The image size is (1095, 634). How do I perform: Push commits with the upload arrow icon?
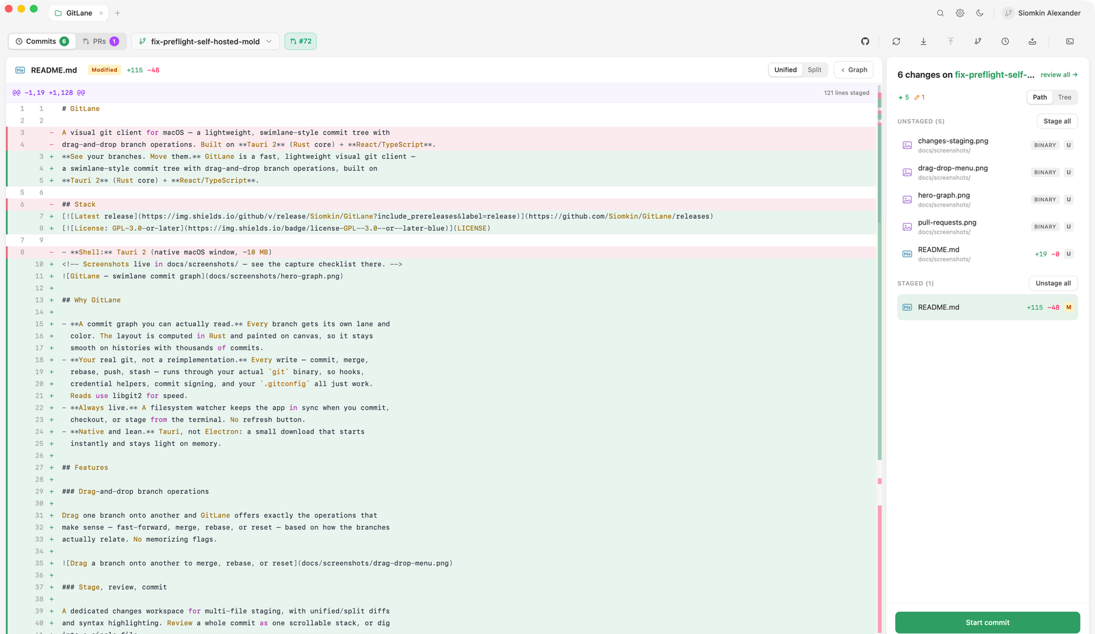[x=951, y=42]
